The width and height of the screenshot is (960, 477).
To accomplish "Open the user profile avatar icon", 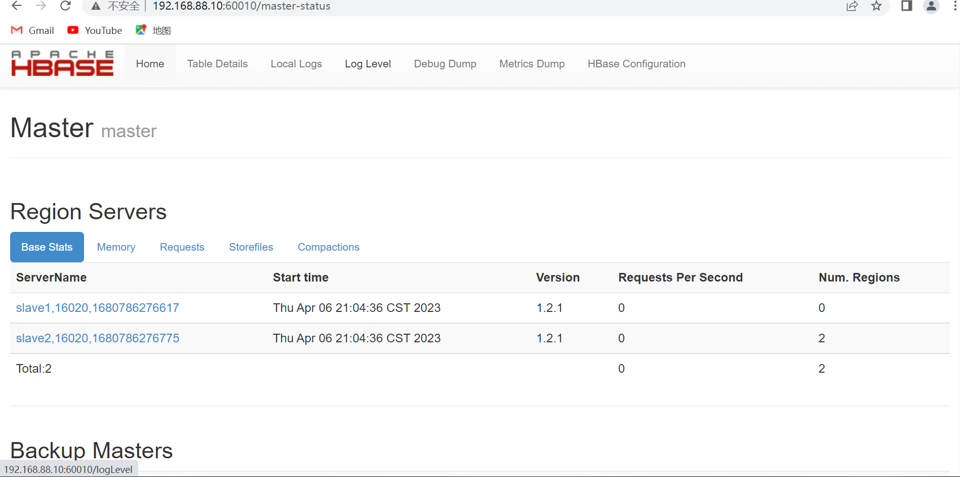I will (931, 6).
